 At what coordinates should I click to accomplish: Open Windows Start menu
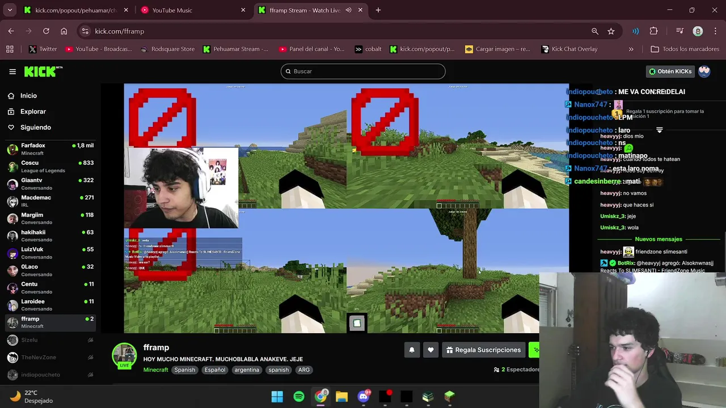(277, 397)
